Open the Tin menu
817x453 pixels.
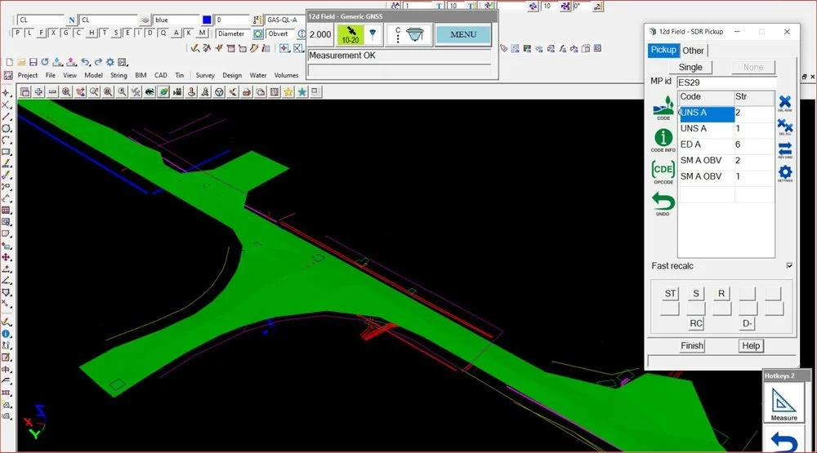click(x=179, y=75)
